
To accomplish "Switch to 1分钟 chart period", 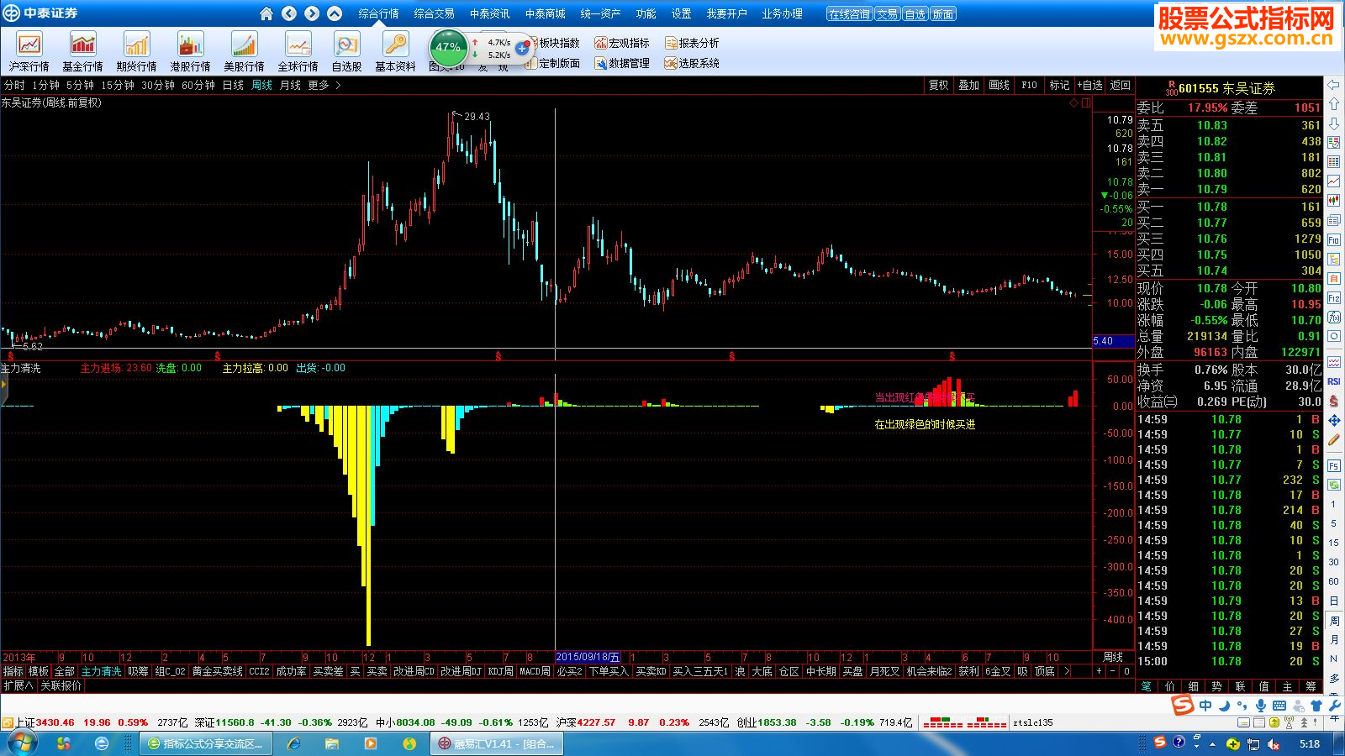I will (x=45, y=85).
